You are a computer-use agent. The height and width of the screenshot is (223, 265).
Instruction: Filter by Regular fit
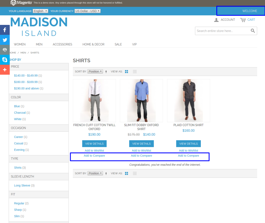[19, 203]
